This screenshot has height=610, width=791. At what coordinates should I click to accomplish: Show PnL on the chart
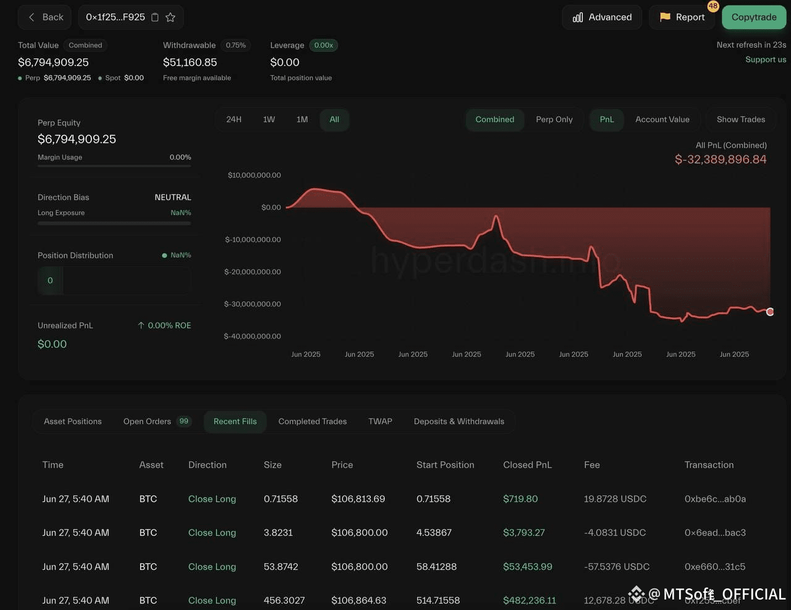pos(607,119)
